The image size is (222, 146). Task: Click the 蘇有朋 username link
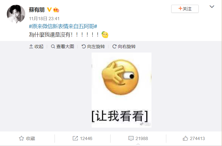[x=37, y=10]
